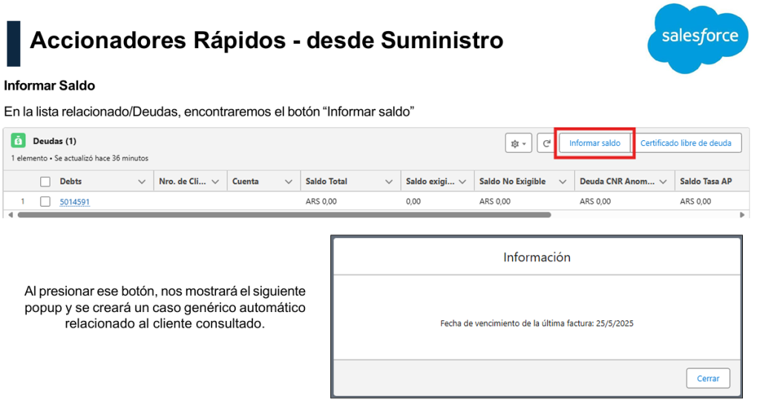Check the box for row 5014591
Viewport: 760px width, 404px height.
45,201
